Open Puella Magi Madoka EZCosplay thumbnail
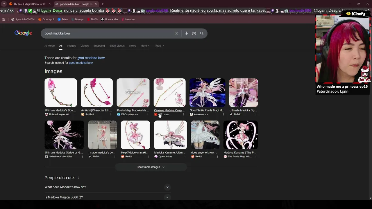The height and width of the screenshot is (209, 372). (133, 93)
